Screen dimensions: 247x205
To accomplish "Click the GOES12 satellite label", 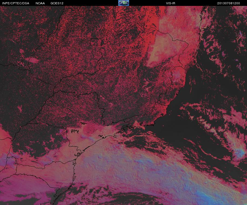I will coord(57,3).
